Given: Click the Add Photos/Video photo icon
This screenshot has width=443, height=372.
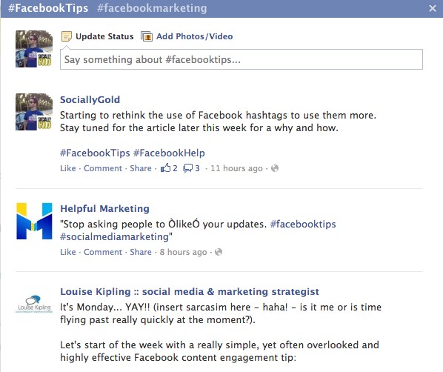Looking at the screenshot, I should pyautogui.click(x=147, y=36).
